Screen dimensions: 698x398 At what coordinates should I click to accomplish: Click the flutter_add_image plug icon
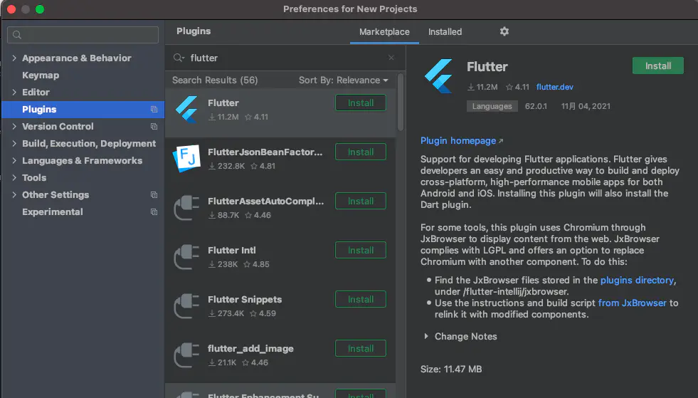[x=186, y=355]
